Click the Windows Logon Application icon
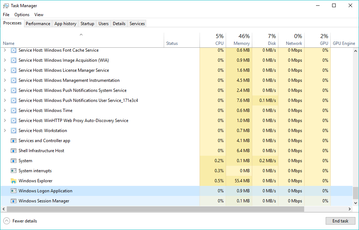This screenshot has width=359, height=230. pyautogui.click(x=13, y=191)
